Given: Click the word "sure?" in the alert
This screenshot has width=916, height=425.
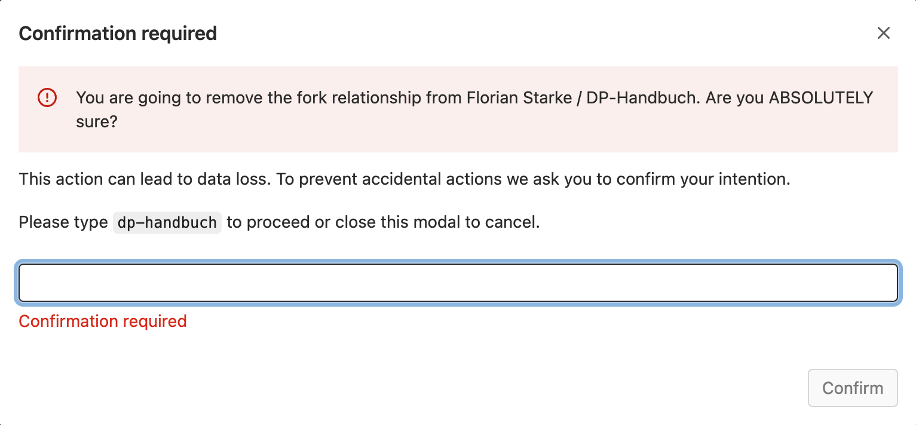Looking at the screenshot, I should [x=96, y=123].
